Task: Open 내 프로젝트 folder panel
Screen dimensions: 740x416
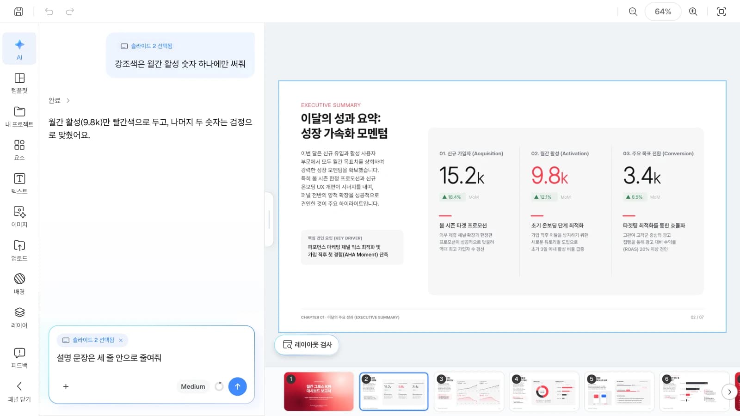Action: [x=19, y=116]
